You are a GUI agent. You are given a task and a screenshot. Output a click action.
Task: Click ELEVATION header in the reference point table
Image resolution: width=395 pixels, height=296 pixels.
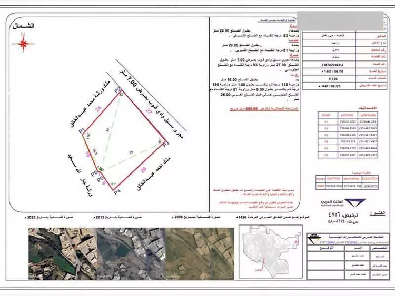(370, 179)
